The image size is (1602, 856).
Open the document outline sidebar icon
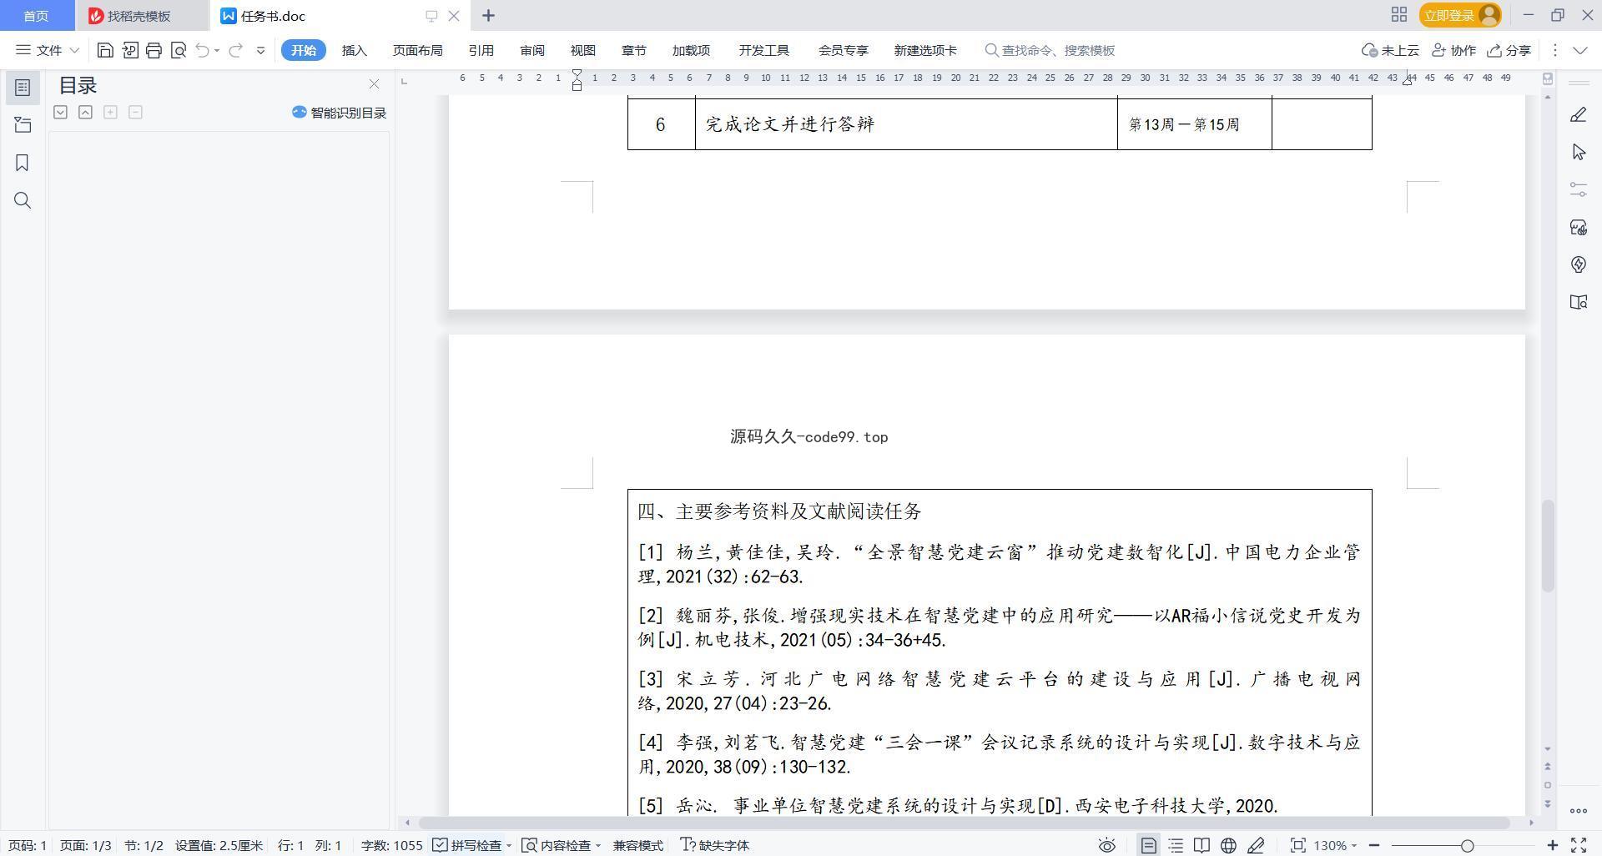23,88
